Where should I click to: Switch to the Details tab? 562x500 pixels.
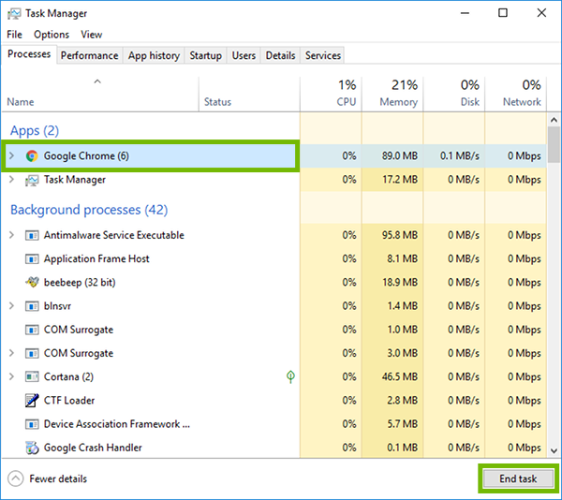(x=280, y=55)
